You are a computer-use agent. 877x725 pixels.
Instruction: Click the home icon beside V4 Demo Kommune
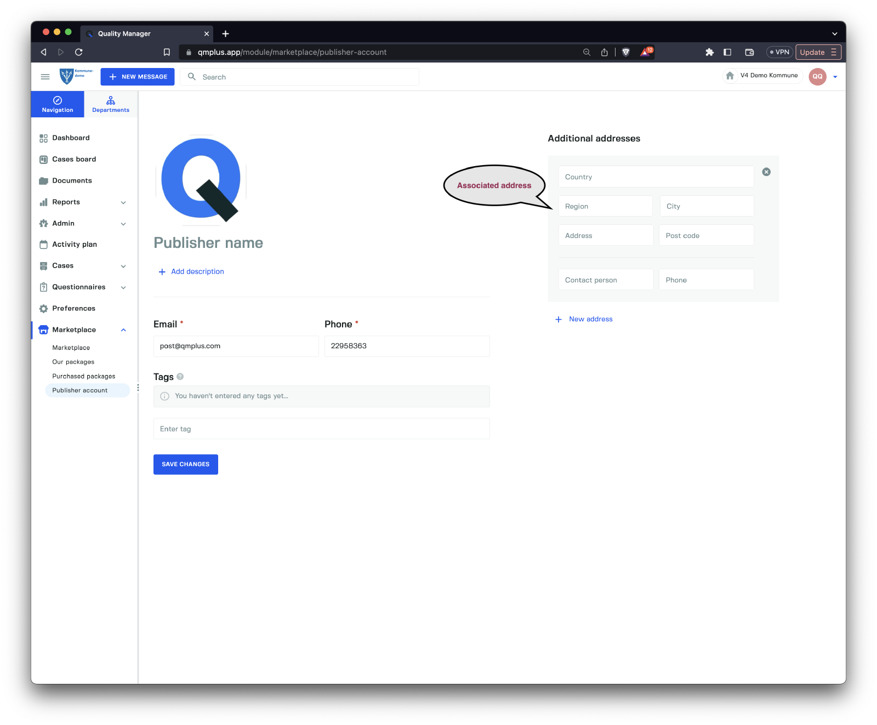point(730,76)
